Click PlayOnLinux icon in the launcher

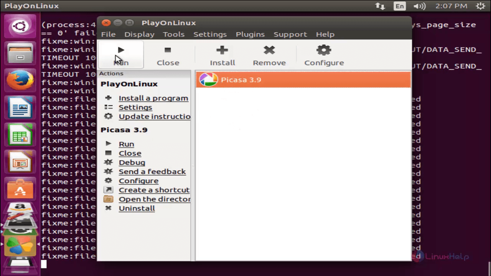pos(20,245)
